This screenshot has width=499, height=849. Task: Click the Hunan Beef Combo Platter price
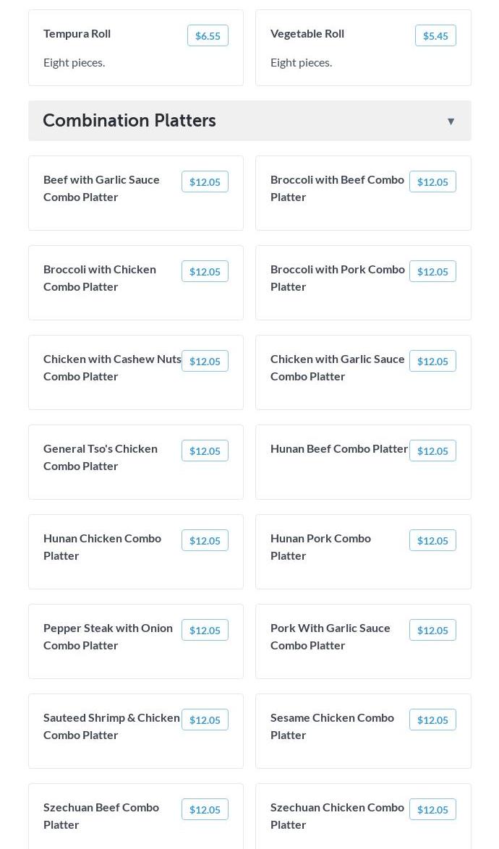click(x=432, y=451)
